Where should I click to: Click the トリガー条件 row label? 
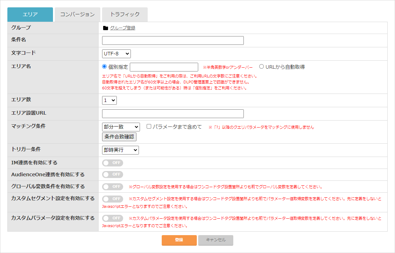[x=26, y=149]
